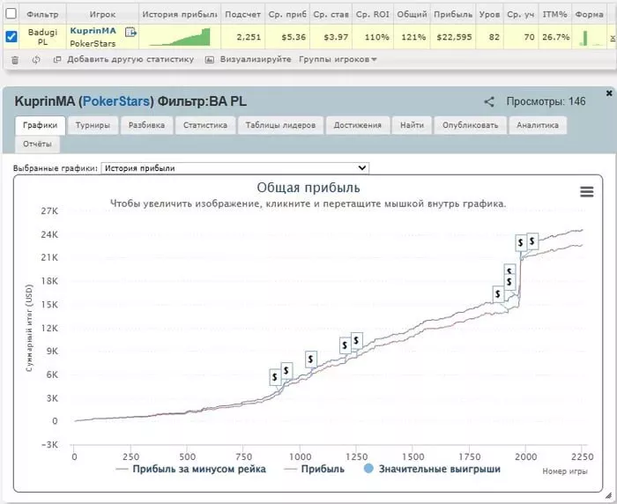Click the export icon next to KuprinMA
Screen dimensions: 617x504
click(130, 32)
